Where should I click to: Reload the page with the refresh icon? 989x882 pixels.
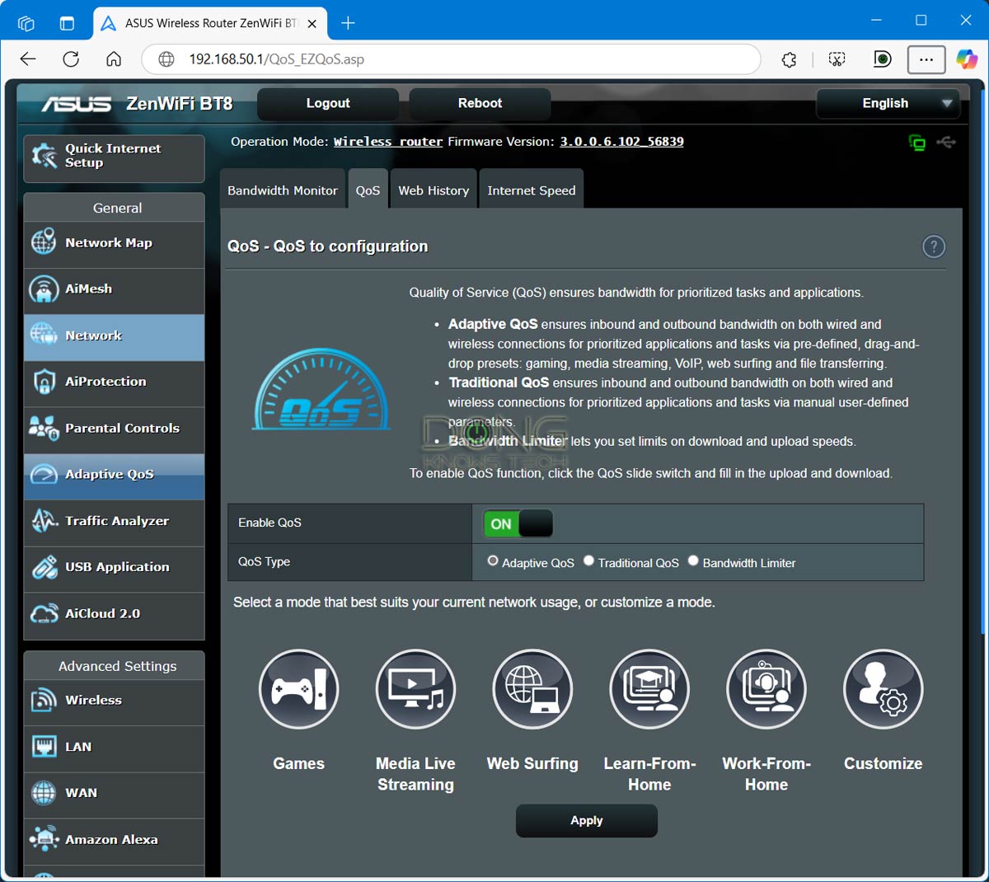pyautogui.click(x=71, y=59)
